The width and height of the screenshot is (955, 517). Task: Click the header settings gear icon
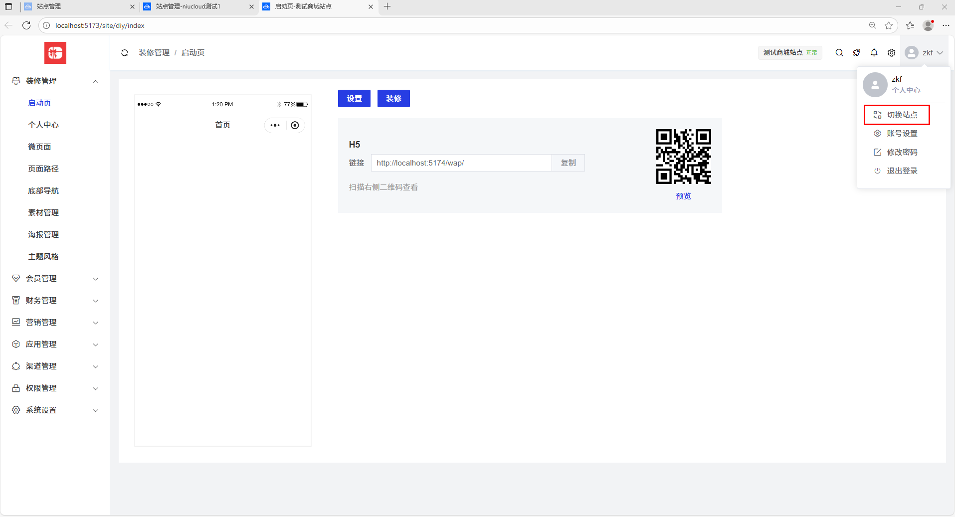(x=892, y=53)
